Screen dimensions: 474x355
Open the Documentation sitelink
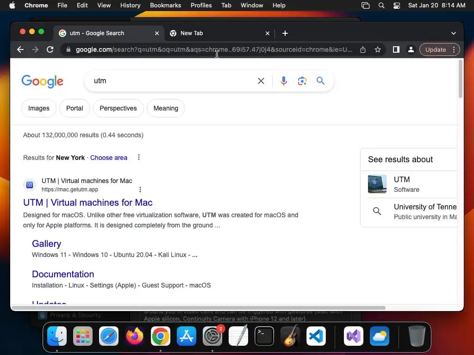(63, 274)
